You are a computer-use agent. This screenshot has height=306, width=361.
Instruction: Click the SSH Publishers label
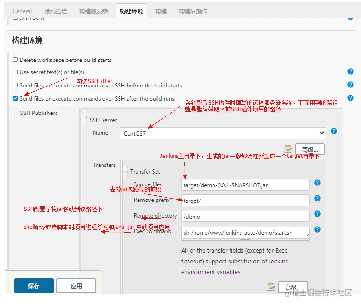(39, 113)
